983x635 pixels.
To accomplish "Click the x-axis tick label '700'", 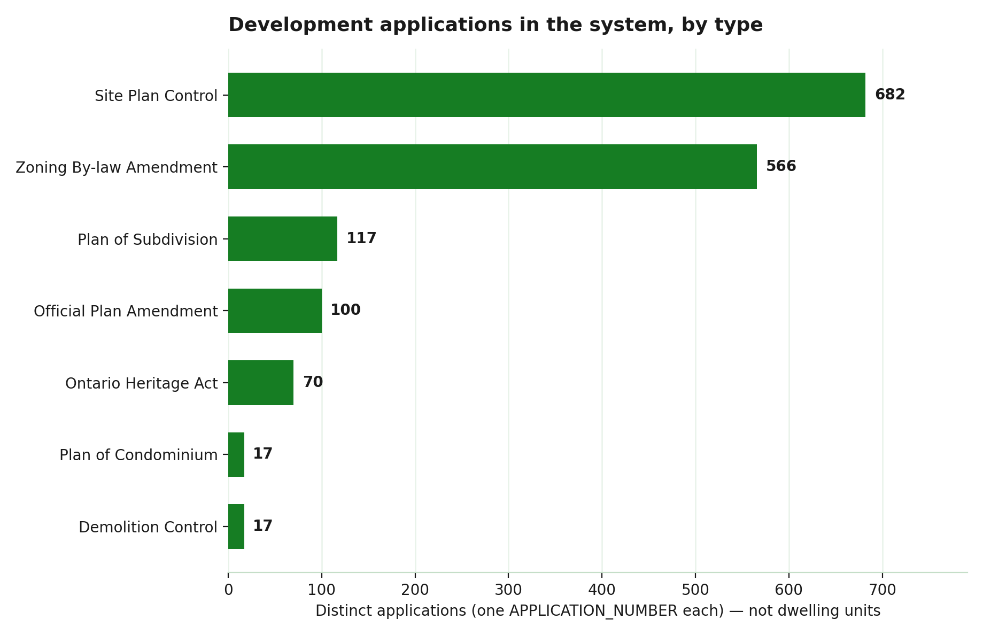I will point(883,590).
